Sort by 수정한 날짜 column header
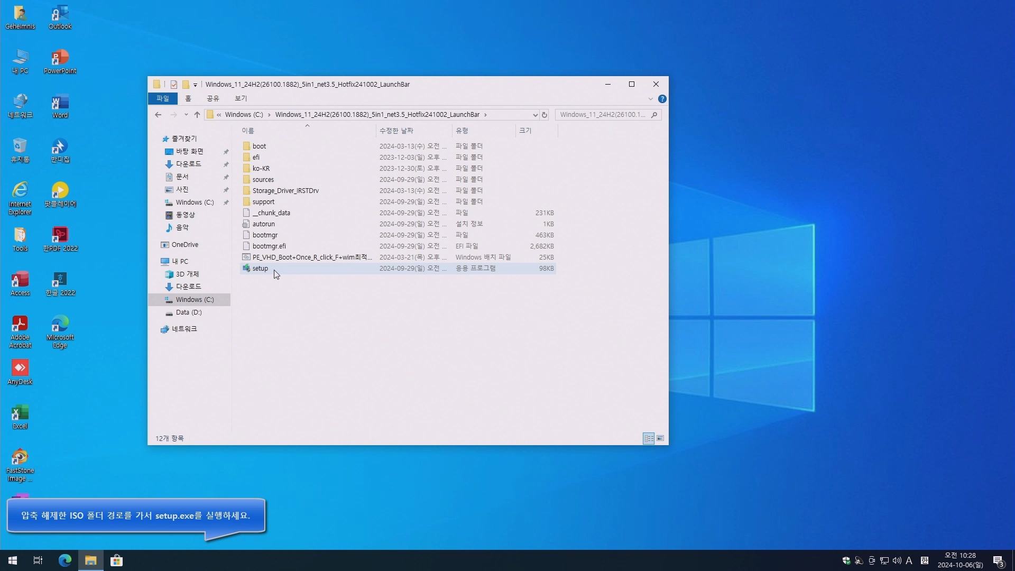This screenshot has width=1015, height=571. [x=396, y=131]
